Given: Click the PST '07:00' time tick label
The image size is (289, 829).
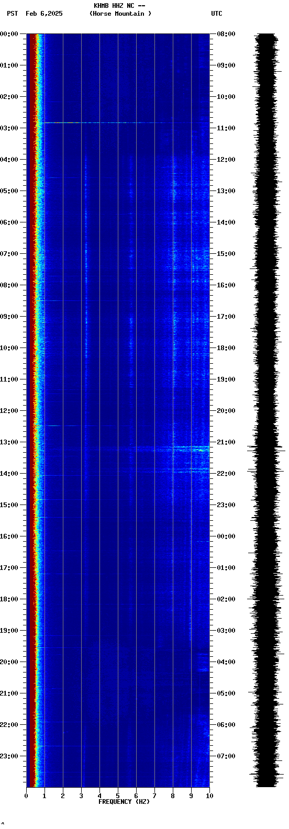Looking at the screenshot, I should [x=9, y=254].
